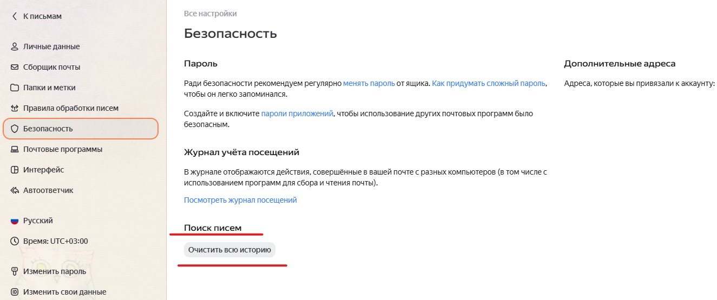Screen dimensions: 717x300
Task: Click the reply-arrows icon for Автоответчик
Action: coord(15,190)
